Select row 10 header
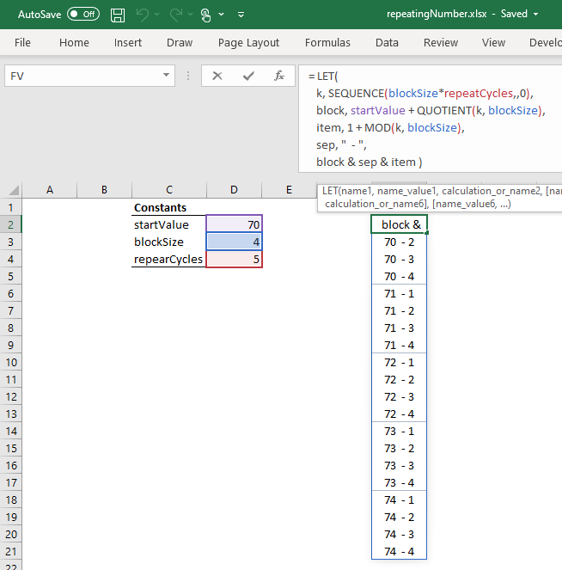562x570 pixels. pyautogui.click(x=10, y=362)
